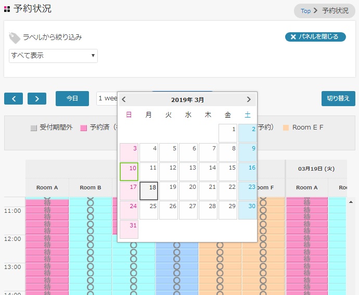
Task: Open the Top breadcrumb link
Action: point(305,11)
